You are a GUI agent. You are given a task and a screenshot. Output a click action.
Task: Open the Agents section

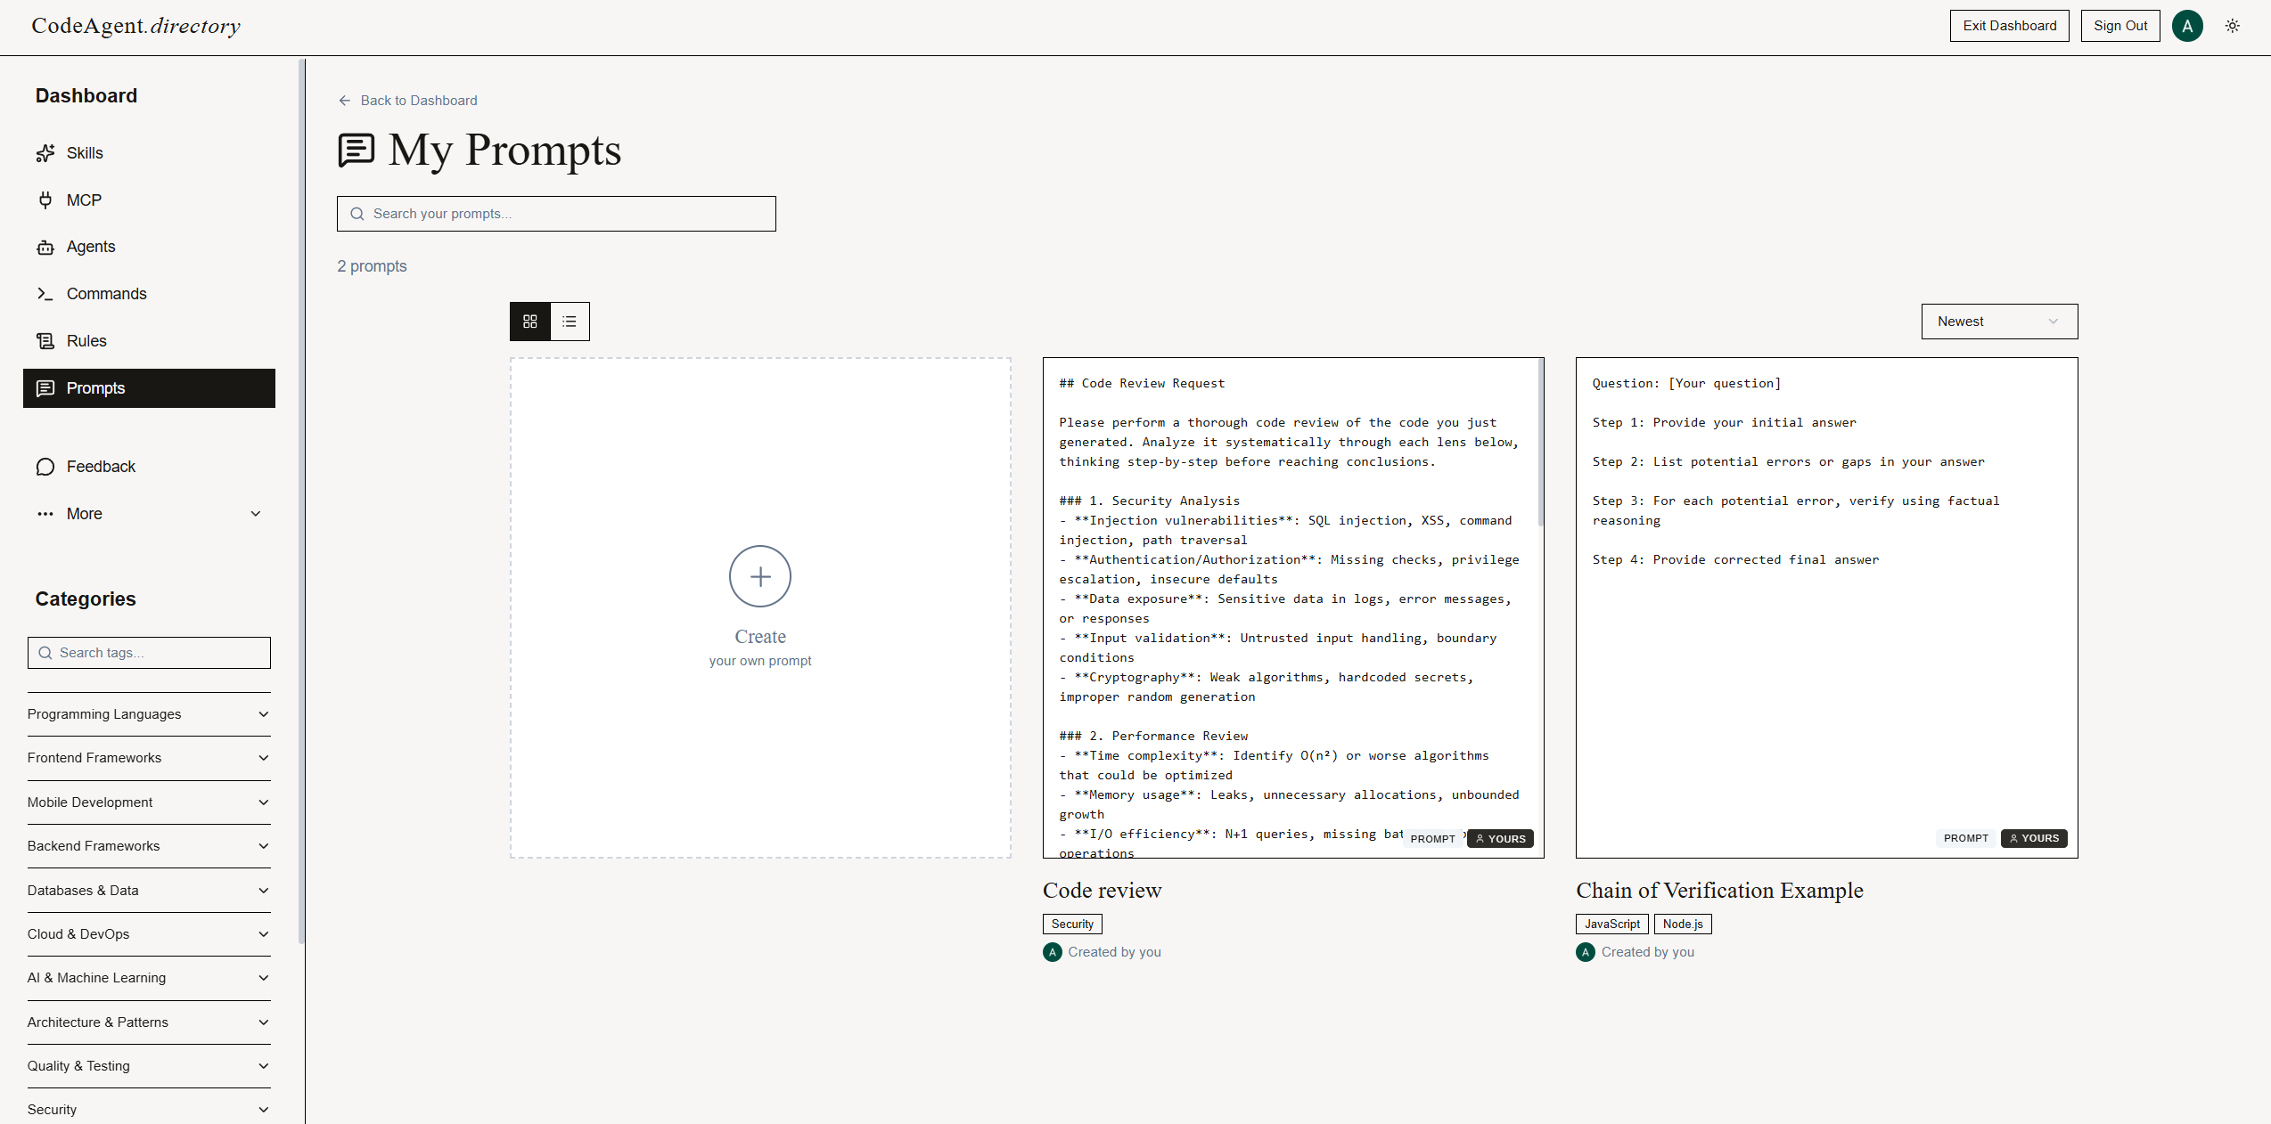91,247
